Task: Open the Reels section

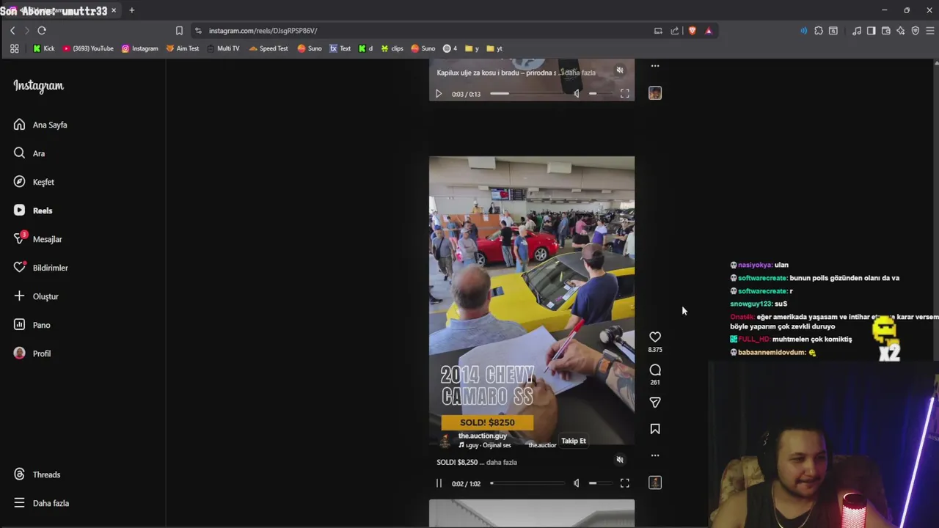Action: click(33, 210)
